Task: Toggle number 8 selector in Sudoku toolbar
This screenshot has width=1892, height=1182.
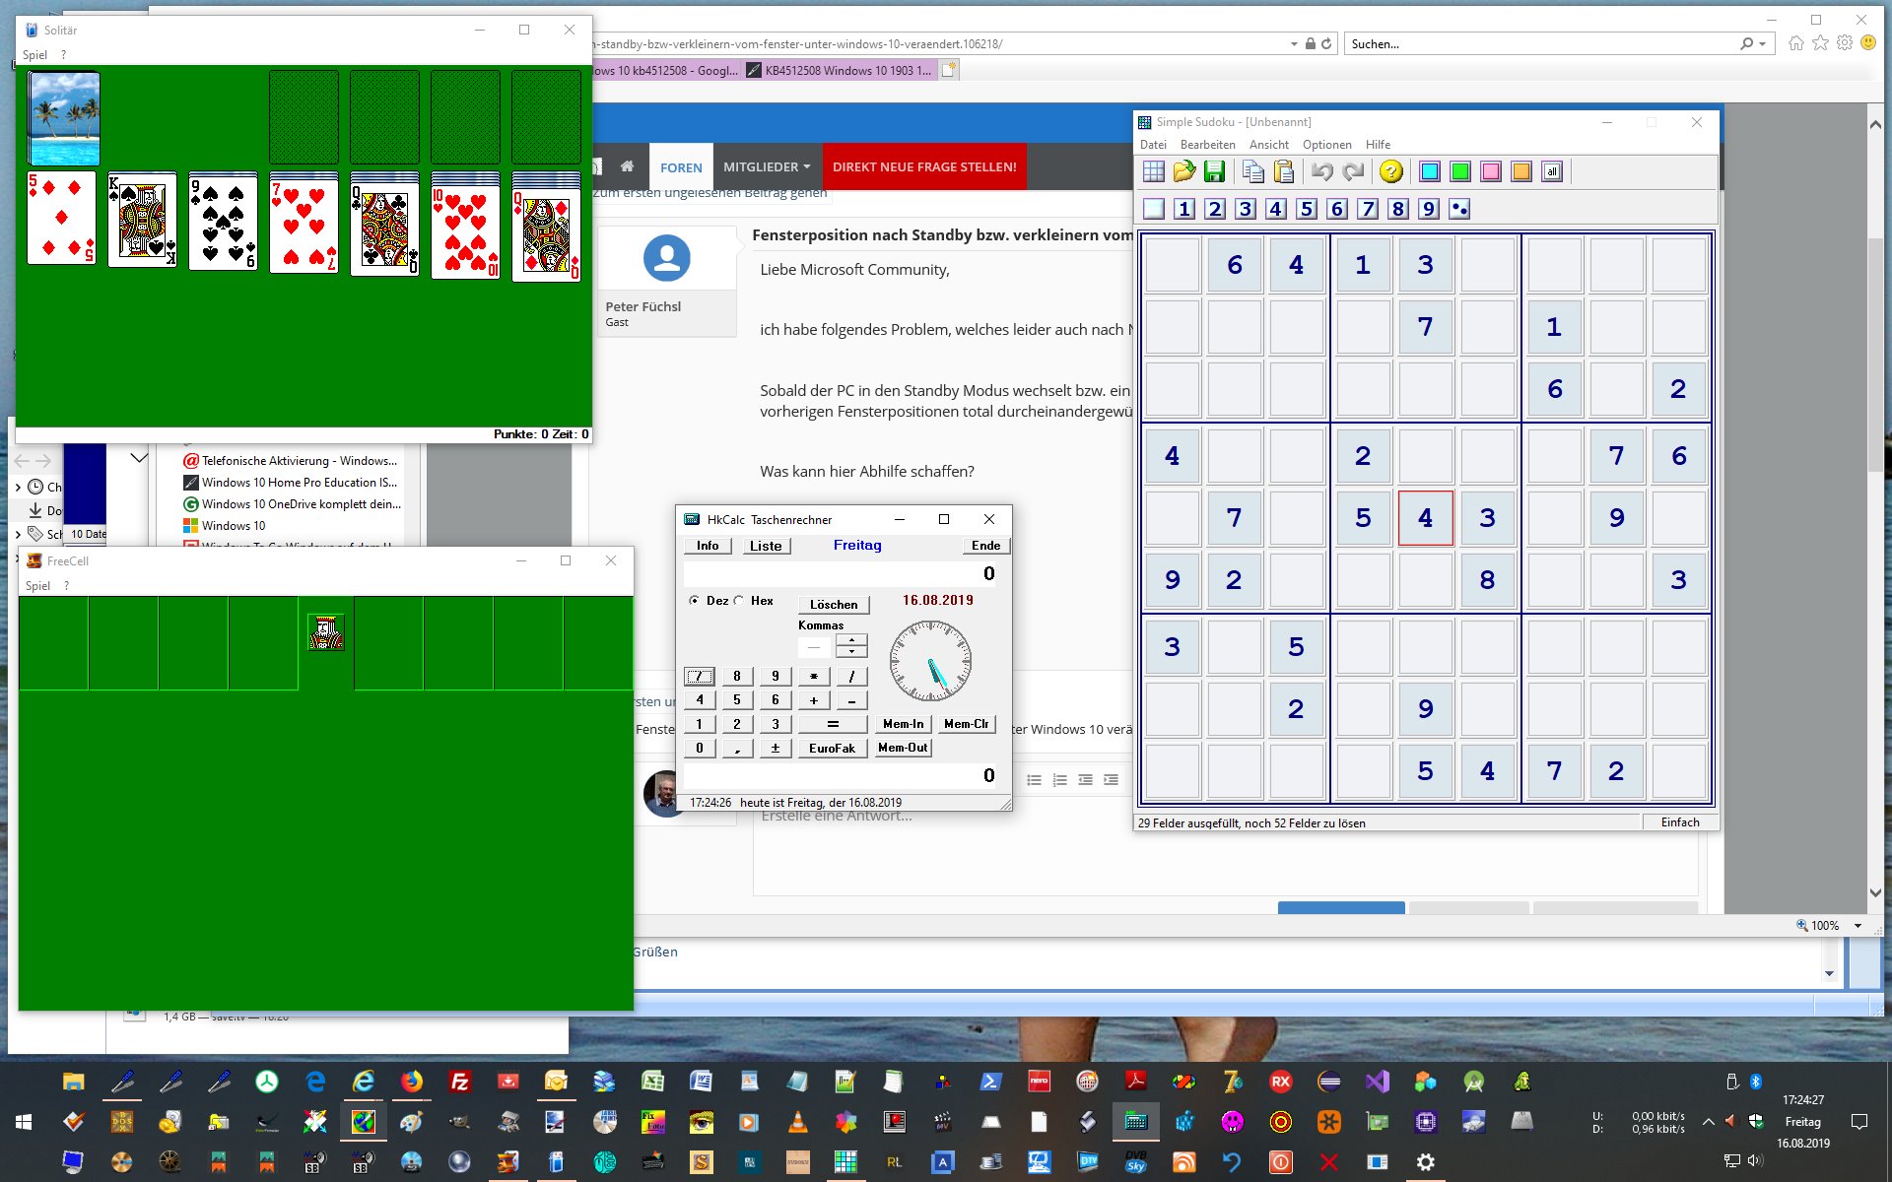Action: coord(1398,209)
